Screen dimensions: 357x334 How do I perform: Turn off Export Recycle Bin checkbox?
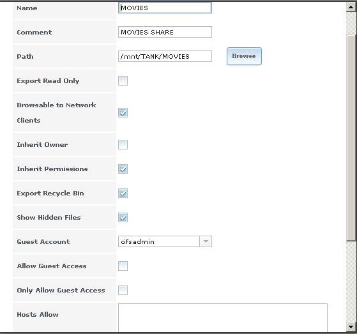pos(123,194)
